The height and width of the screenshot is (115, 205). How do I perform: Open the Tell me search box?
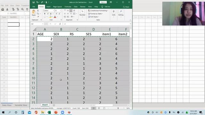pos(106,7)
